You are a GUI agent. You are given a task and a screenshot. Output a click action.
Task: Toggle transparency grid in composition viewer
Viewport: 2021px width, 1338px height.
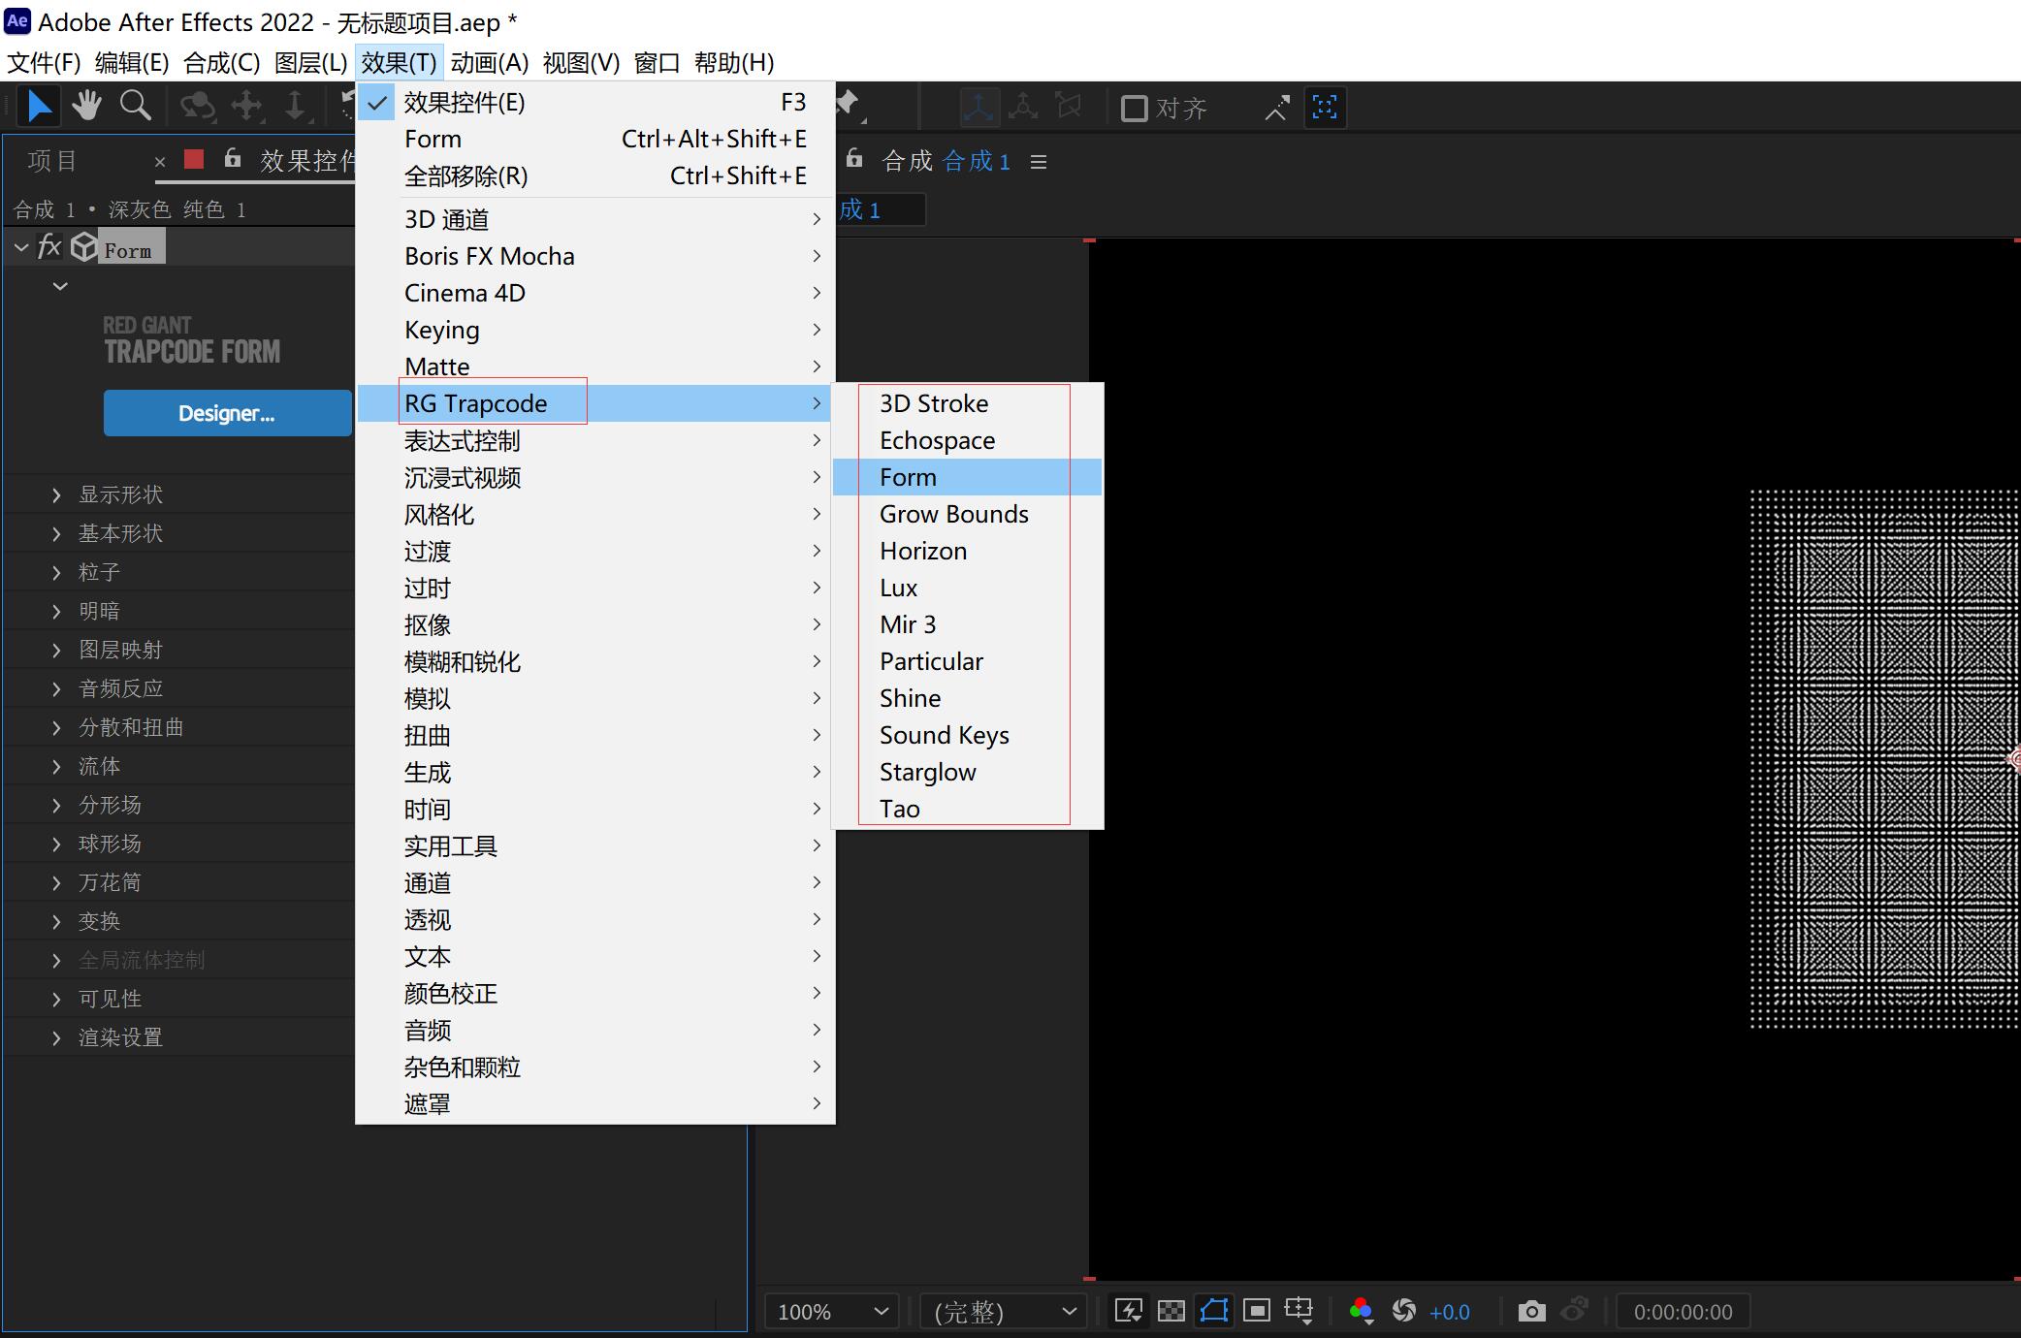pos(1171,1311)
